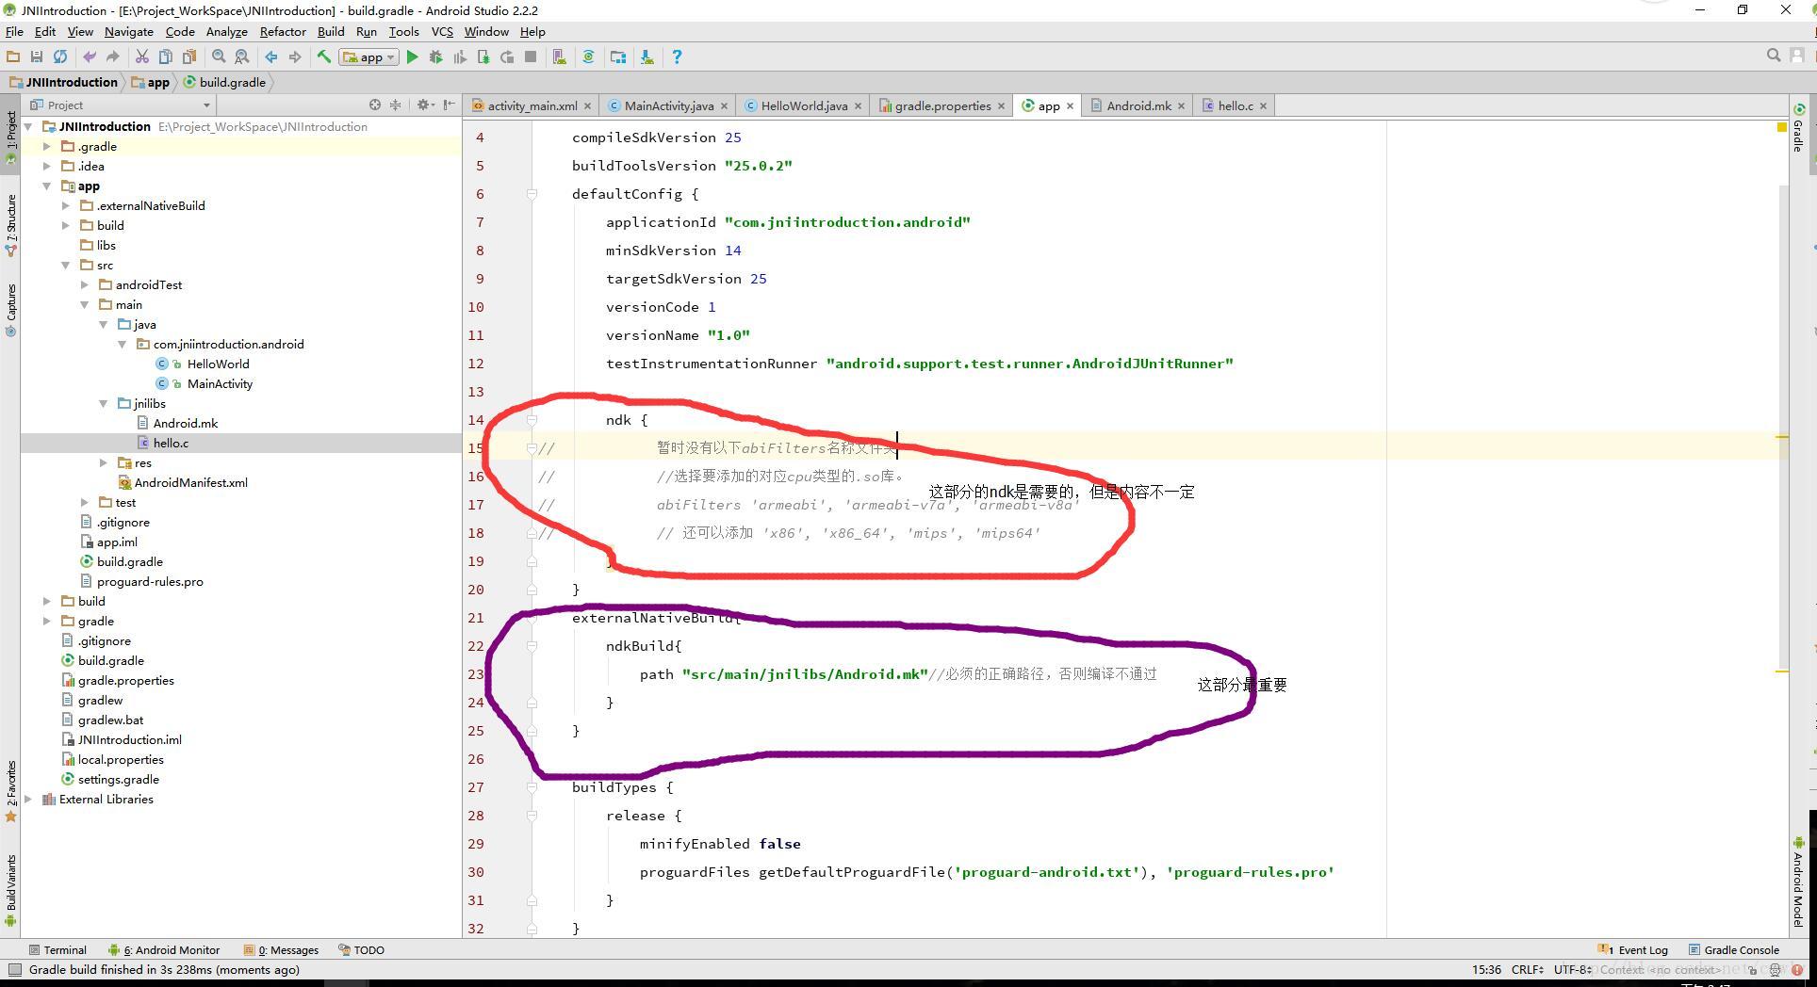Viewport: 1817px width, 987px height.
Task: Collapse the app module folder
Action: click(47, 186)
